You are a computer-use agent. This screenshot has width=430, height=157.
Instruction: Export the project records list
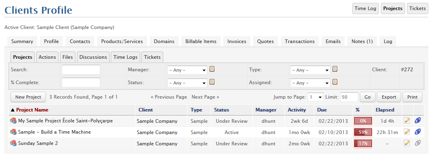coord(389,97)
